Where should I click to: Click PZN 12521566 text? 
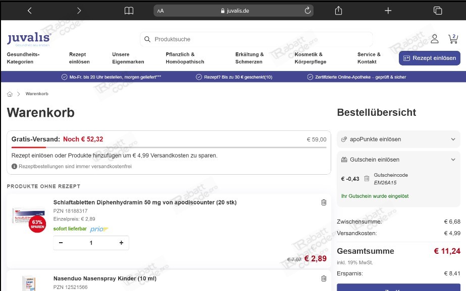pyautogui.click(x=71, y=287)
